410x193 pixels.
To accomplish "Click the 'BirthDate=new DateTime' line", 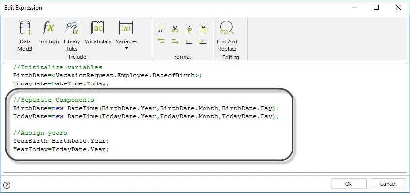I will click(x=146, y=108).
